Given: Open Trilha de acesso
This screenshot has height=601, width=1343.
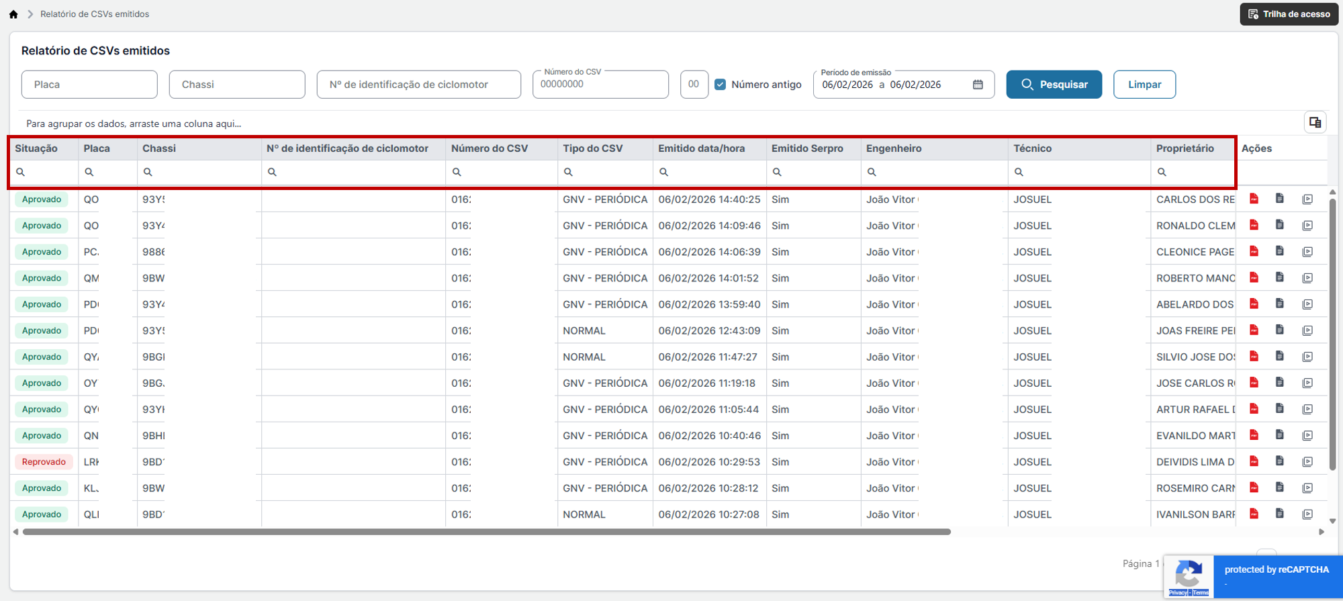Looking at the screenshot, I should (1289, 14).
